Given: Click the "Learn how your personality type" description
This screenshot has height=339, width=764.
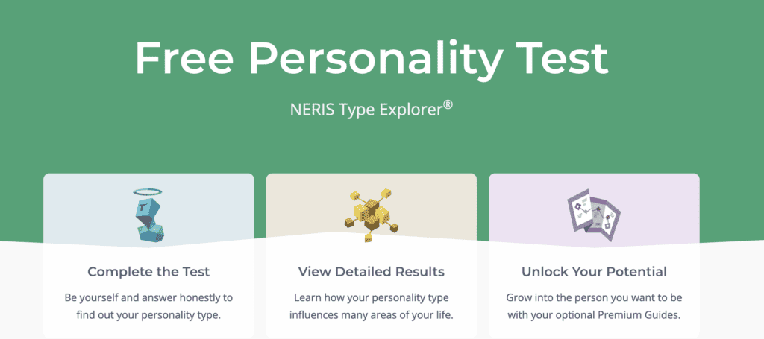Looking at the screenshot, I should click(x=371, y=297).
